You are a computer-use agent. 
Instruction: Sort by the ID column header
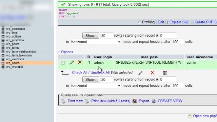pos(88,57)
